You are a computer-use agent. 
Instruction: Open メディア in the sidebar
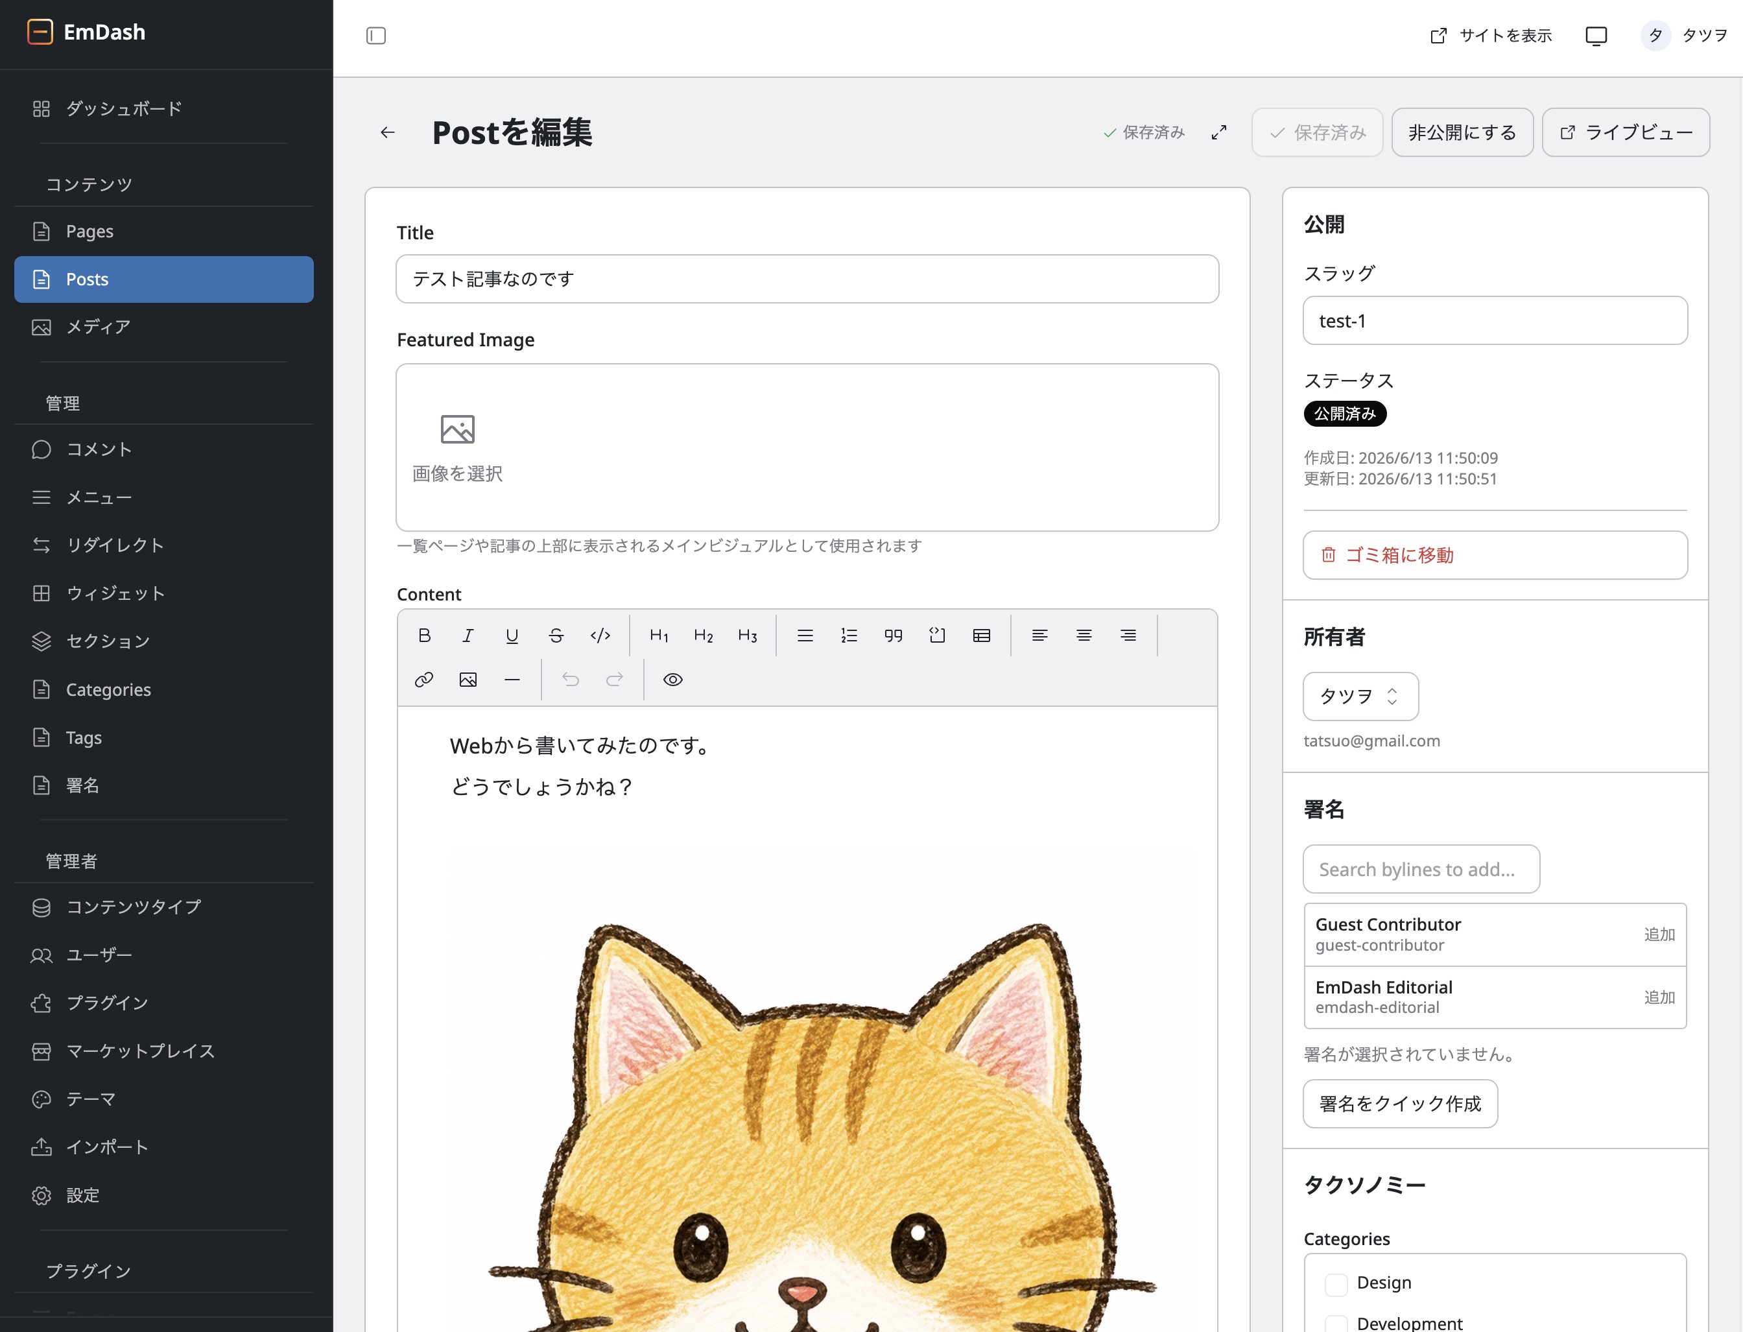tap(164, 327)
